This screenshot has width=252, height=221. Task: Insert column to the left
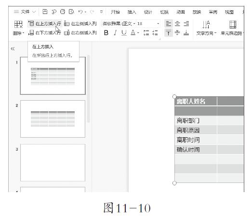point(80,24)
